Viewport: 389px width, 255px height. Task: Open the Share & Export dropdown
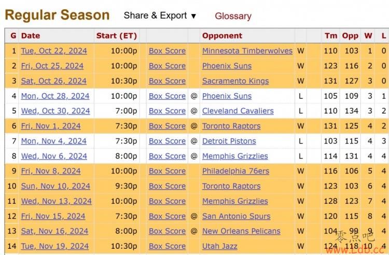(160, 16)
